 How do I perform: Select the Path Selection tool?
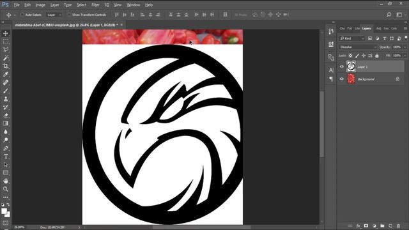(x=6, y=165)
